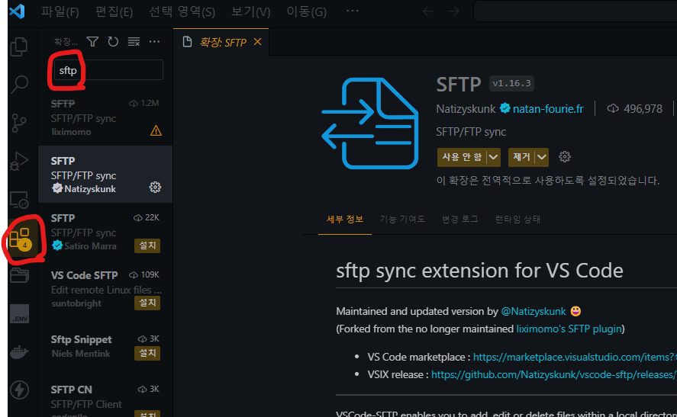Expand hidden menus with the ellipsis

[x=353, y=11]
